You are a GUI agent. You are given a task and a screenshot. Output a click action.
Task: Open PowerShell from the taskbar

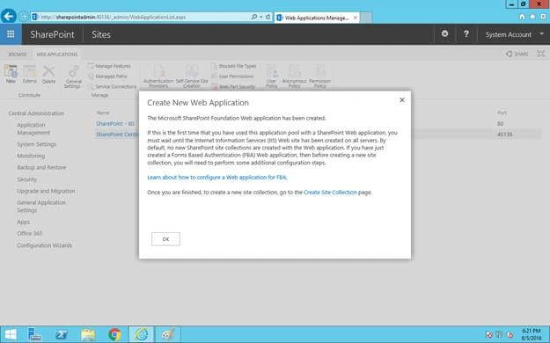[62, 334]
